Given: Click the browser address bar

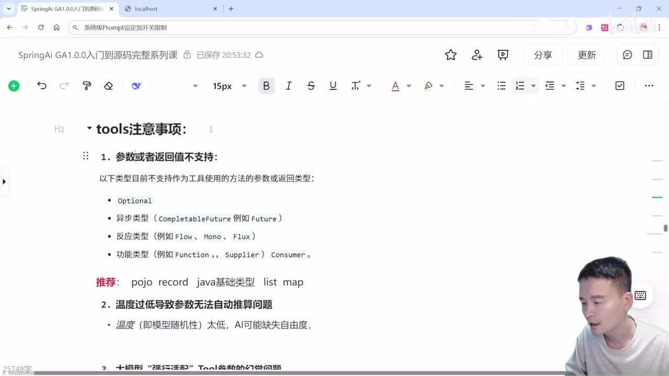Looking at the screenshot, I should [322, 28].
